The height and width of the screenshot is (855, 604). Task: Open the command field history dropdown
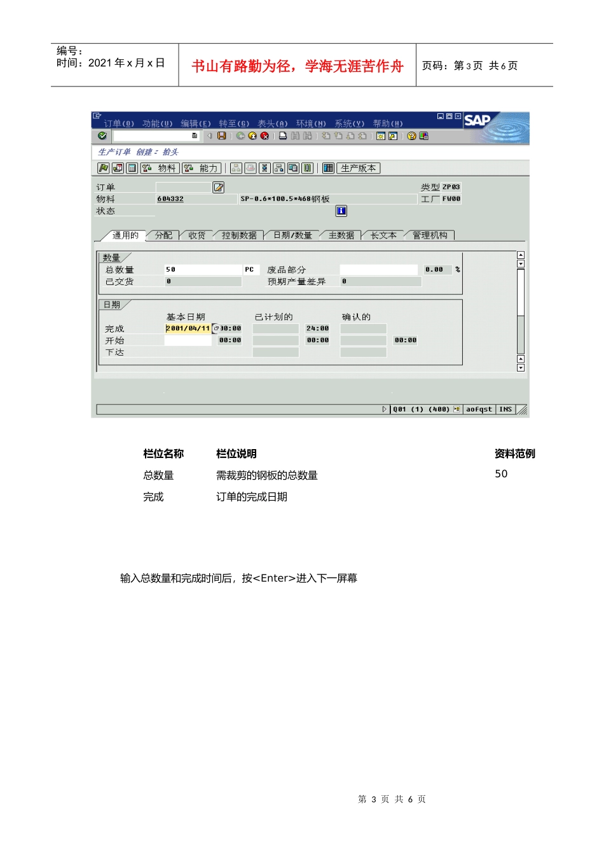click(x=195, y=136)
